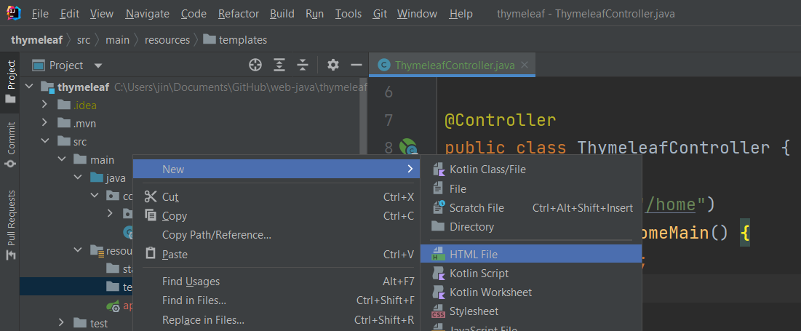Open the Refactor menu
The width and height of the screenshot is (801, 331).
click(239, 14)
